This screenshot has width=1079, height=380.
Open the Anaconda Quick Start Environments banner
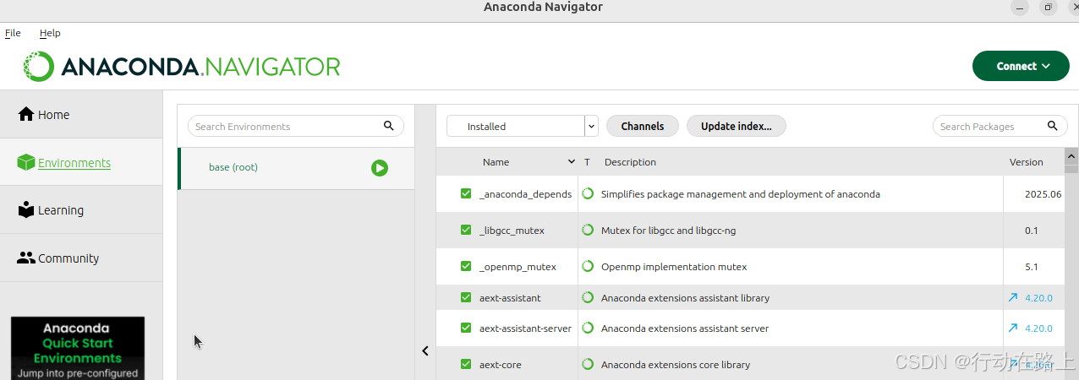click(78, 348)
